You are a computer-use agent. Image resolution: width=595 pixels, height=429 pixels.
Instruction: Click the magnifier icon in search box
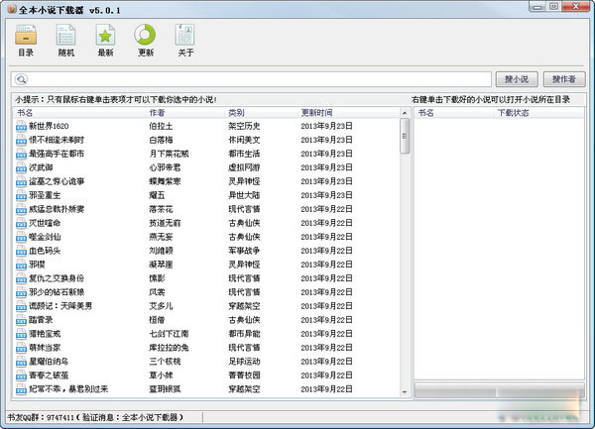pos(21,79)
